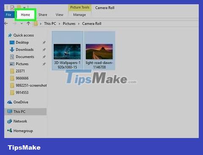Viewport: 203px width, 155px height.
Task: Open Pictures in navigation pane
Action: tap(22, 64)
